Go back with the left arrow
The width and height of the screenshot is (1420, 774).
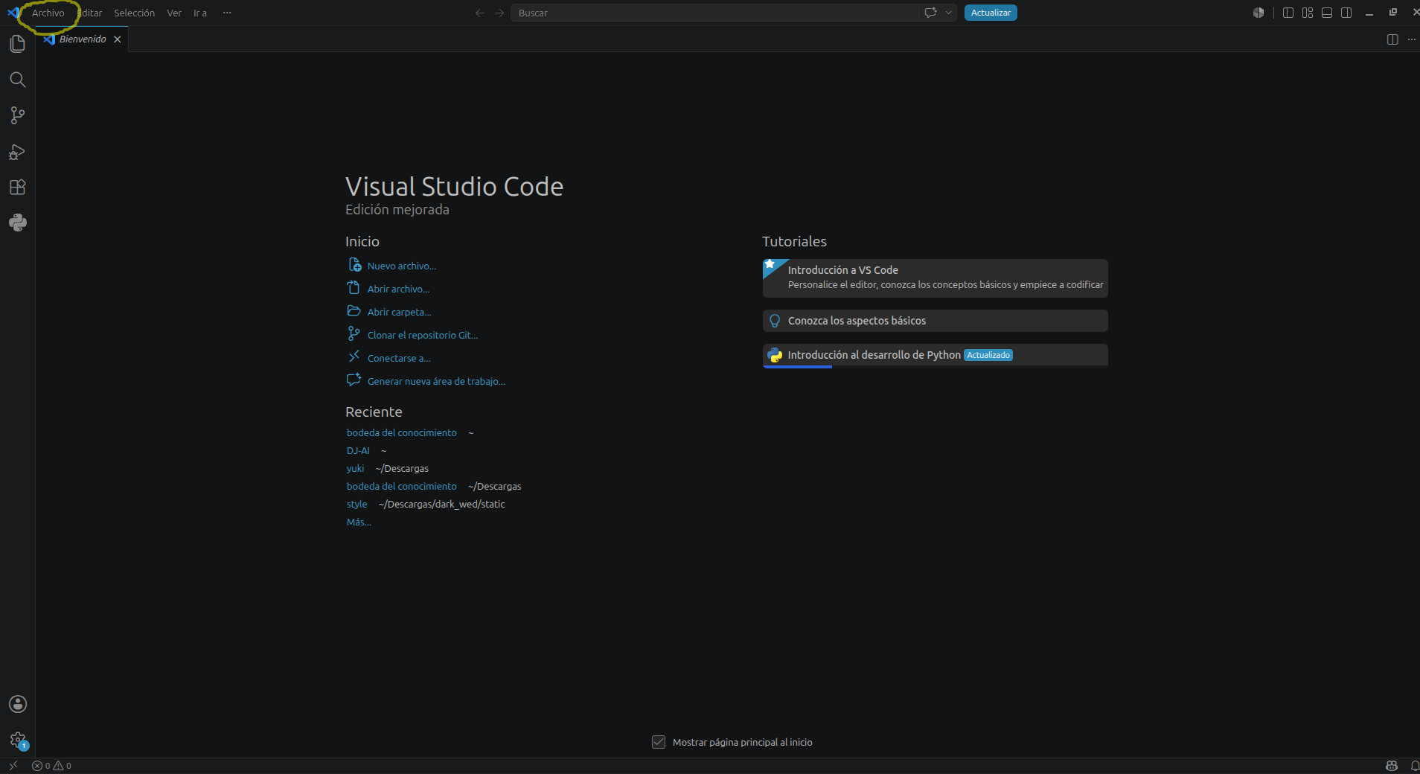coord(480,13)
